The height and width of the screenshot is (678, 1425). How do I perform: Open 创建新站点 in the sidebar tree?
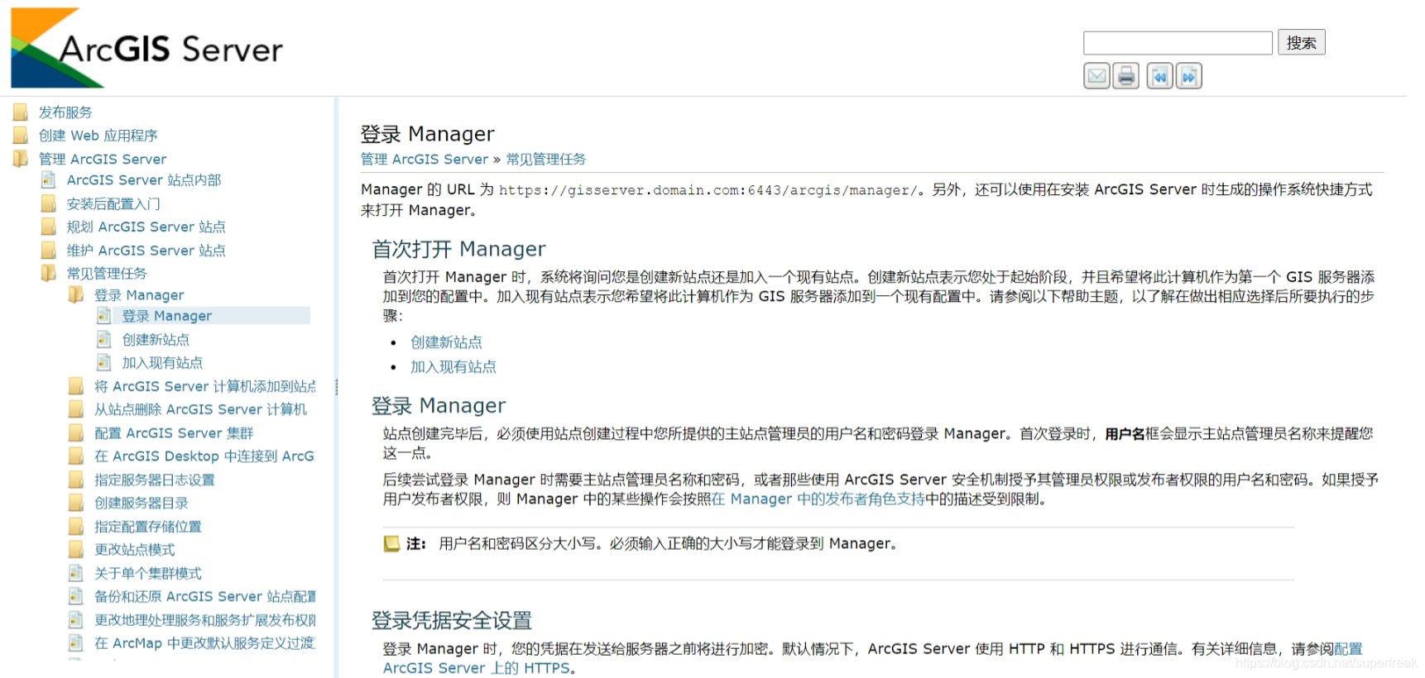(156, 340)
